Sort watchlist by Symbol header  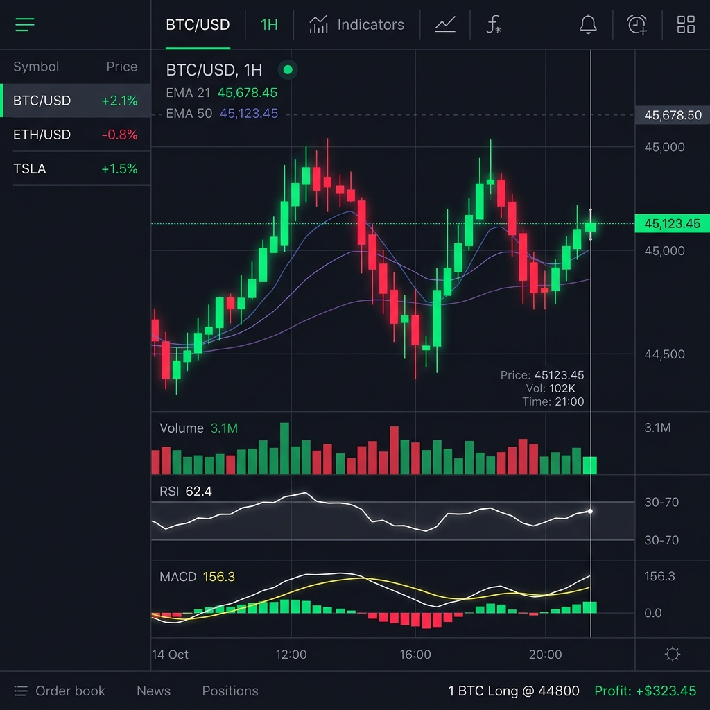coord(36,67)
